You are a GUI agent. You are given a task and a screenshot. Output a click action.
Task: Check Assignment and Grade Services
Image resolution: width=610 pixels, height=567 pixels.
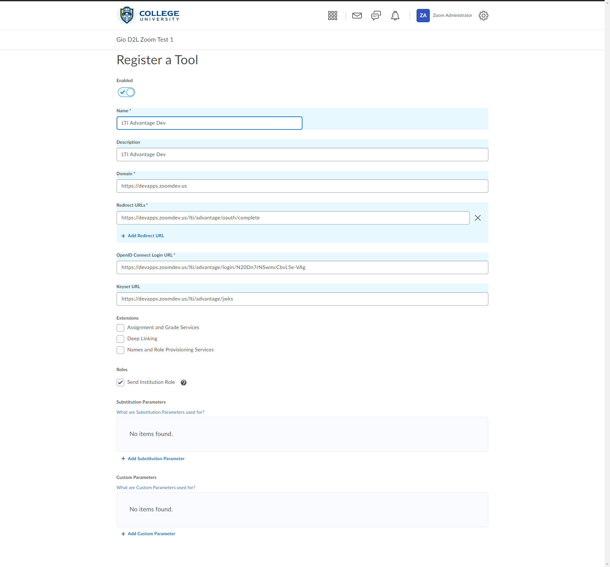pos(120,328)
